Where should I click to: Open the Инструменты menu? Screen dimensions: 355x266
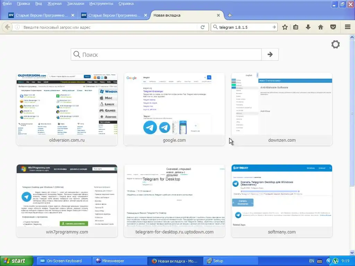pos(101,3)
